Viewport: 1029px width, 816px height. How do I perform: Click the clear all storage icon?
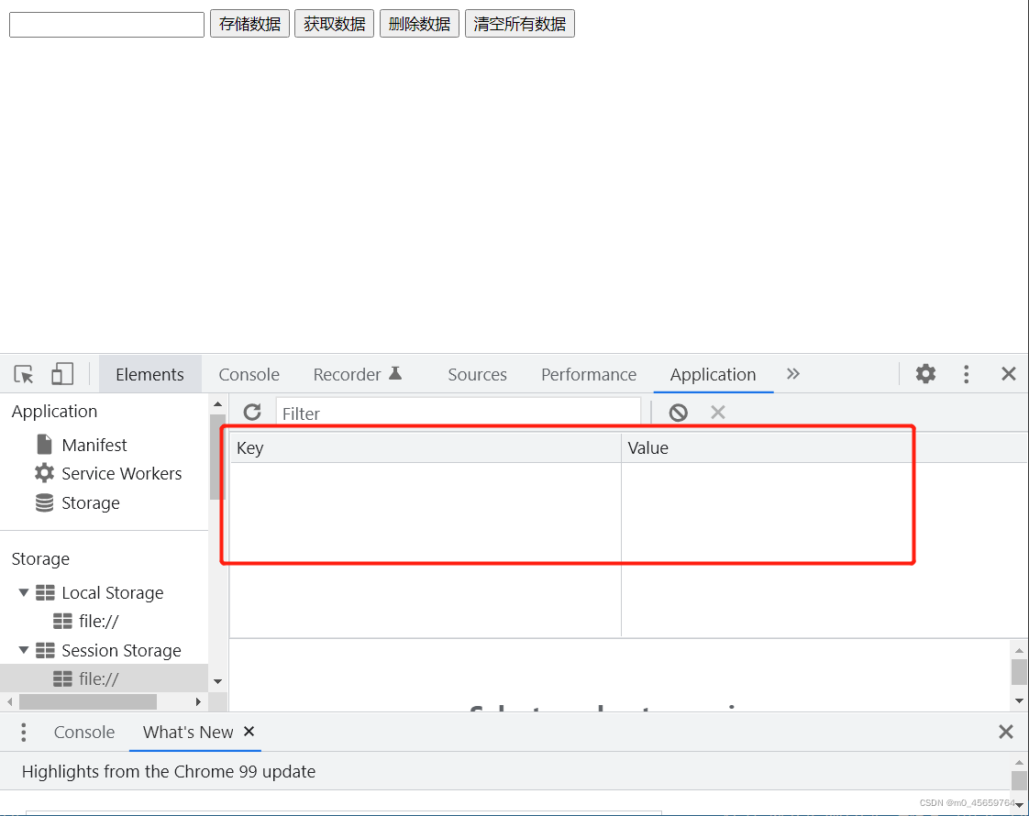[x=678, y=412]
